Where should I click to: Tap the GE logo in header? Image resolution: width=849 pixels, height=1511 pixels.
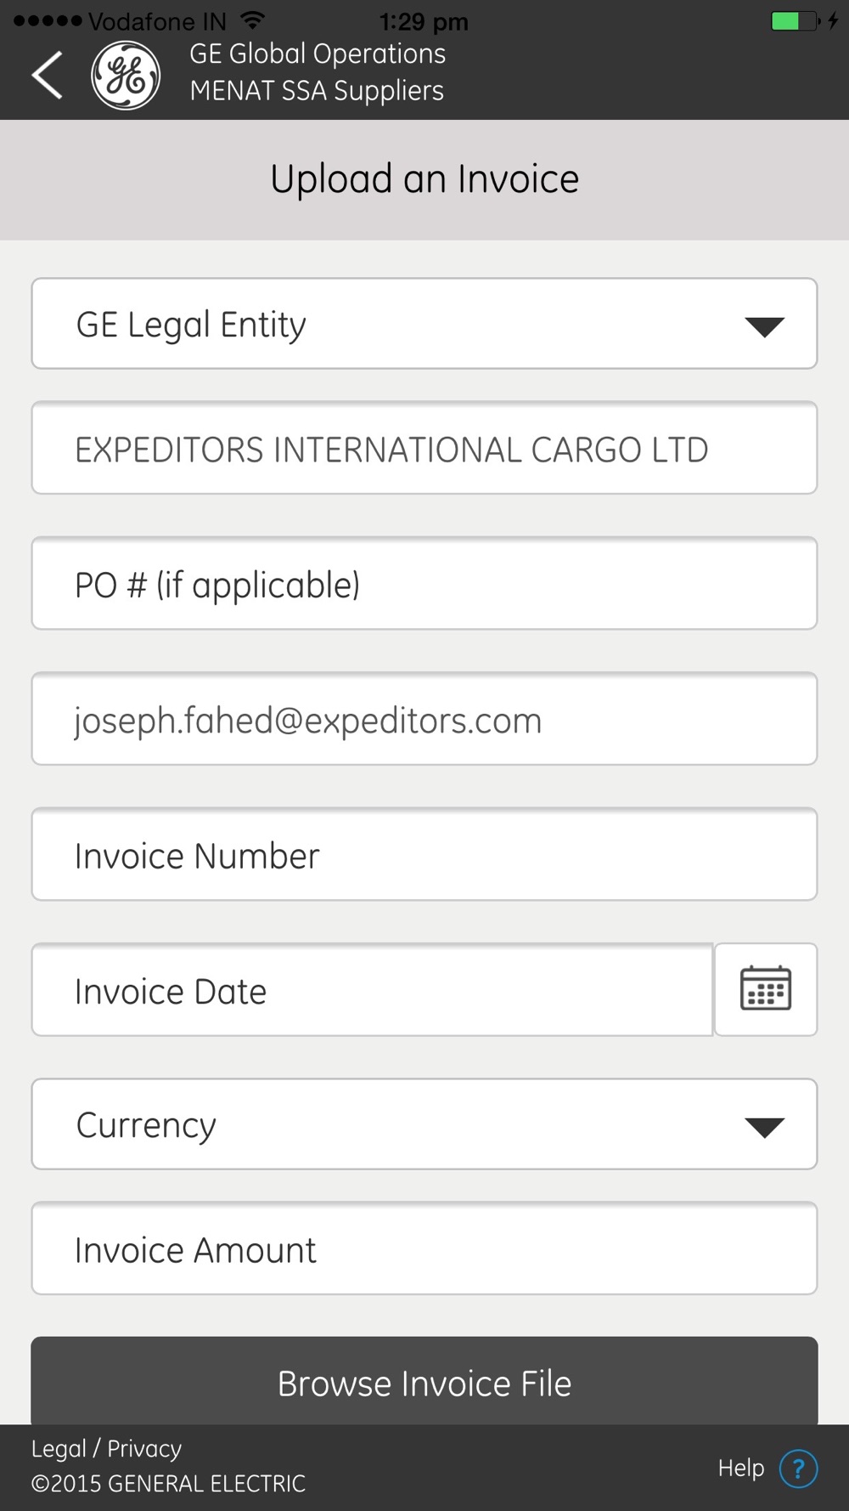(x=126, y=76)
